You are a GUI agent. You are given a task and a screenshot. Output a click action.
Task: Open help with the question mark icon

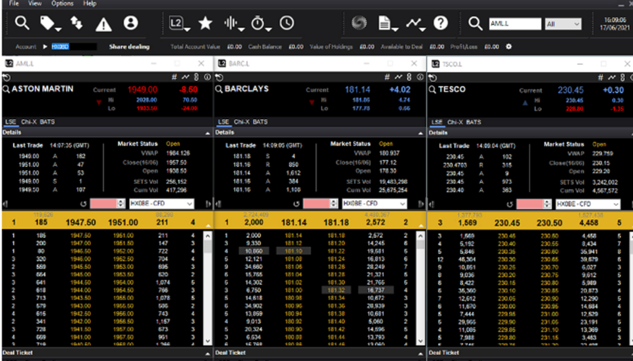(x=440, y=23)
